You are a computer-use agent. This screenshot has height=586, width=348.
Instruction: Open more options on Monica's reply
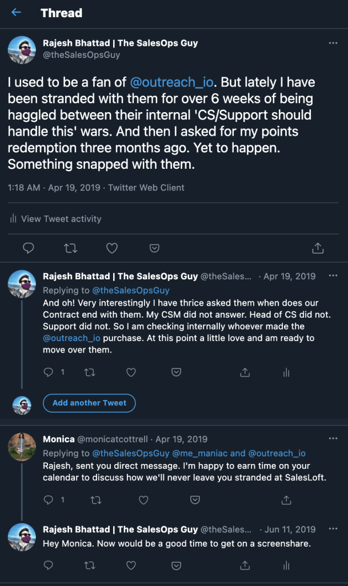click(333, 439)
